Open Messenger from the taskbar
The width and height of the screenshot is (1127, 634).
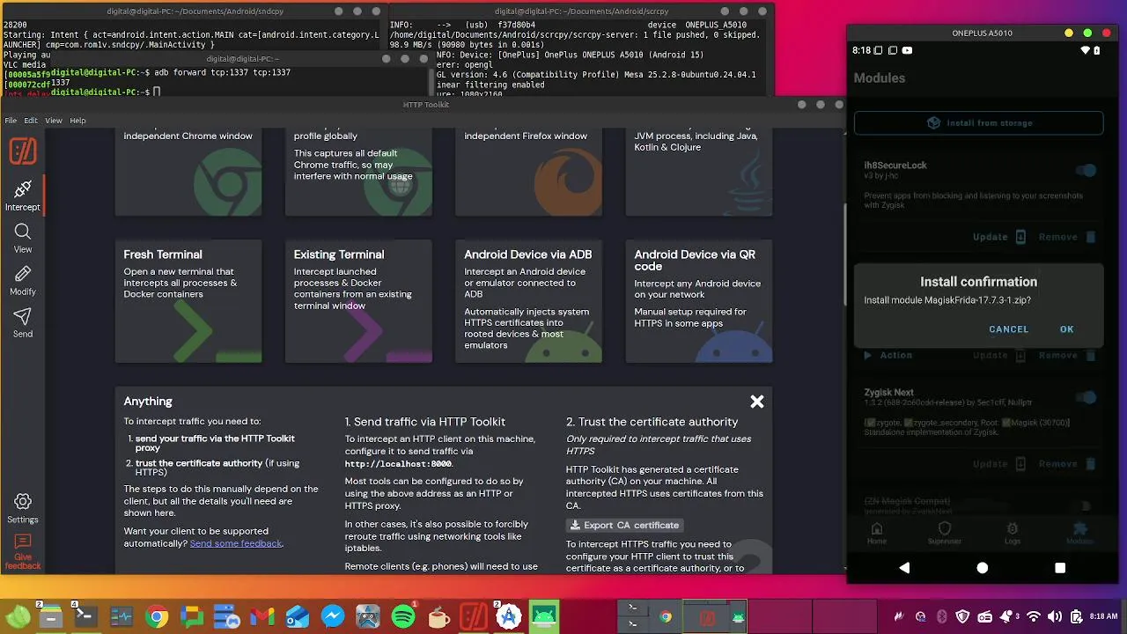click(x=333, y=616)
